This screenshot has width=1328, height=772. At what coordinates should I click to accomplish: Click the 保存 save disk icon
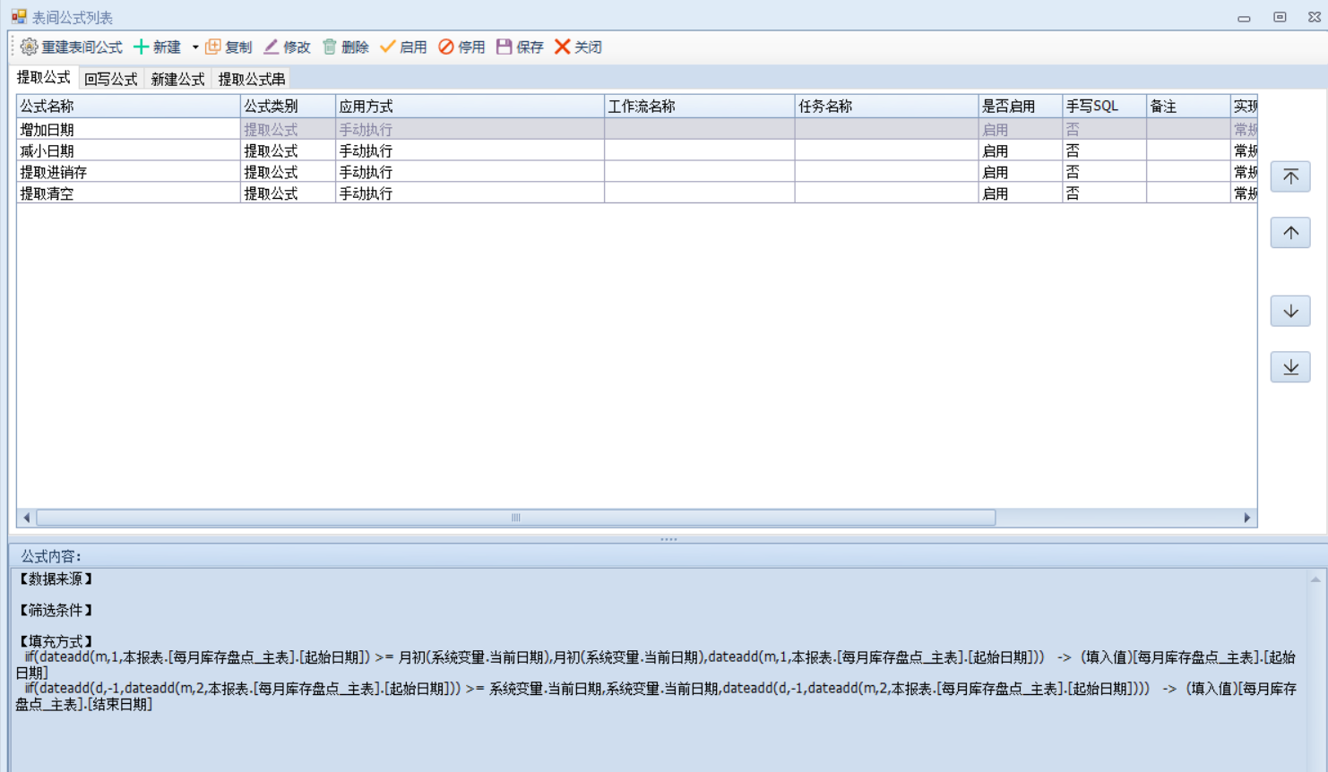(504, 47)
